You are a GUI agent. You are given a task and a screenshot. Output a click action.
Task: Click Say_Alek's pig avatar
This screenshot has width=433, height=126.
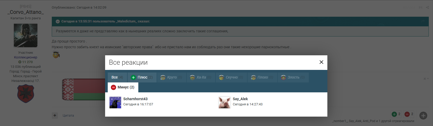pyautogui.click(x=224, y=102)
